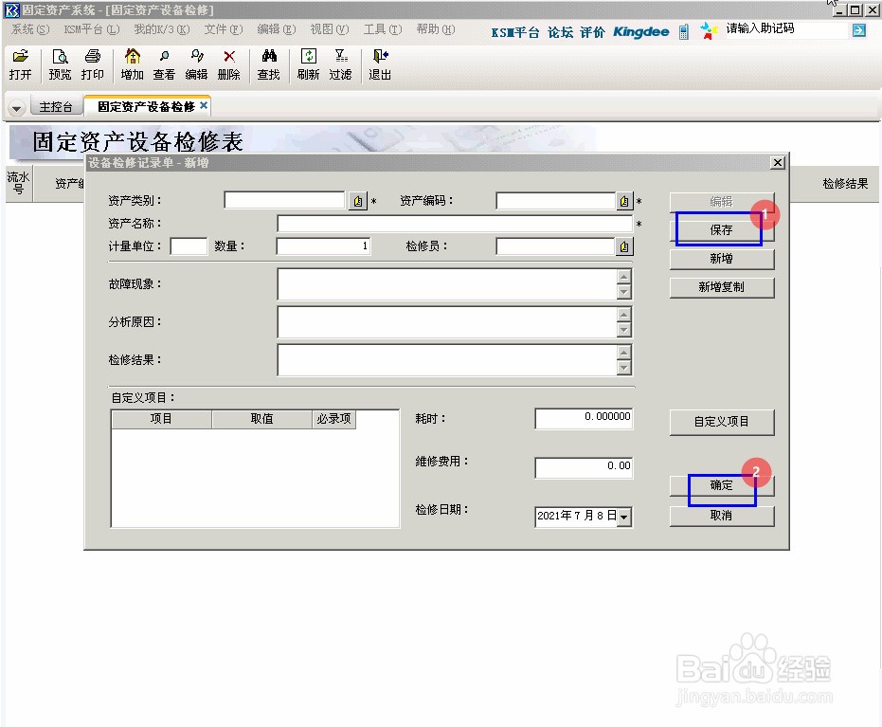The image size is (882, 727).
Task: Click the 取值 column header in custom items
Action: tap(261, 419)
